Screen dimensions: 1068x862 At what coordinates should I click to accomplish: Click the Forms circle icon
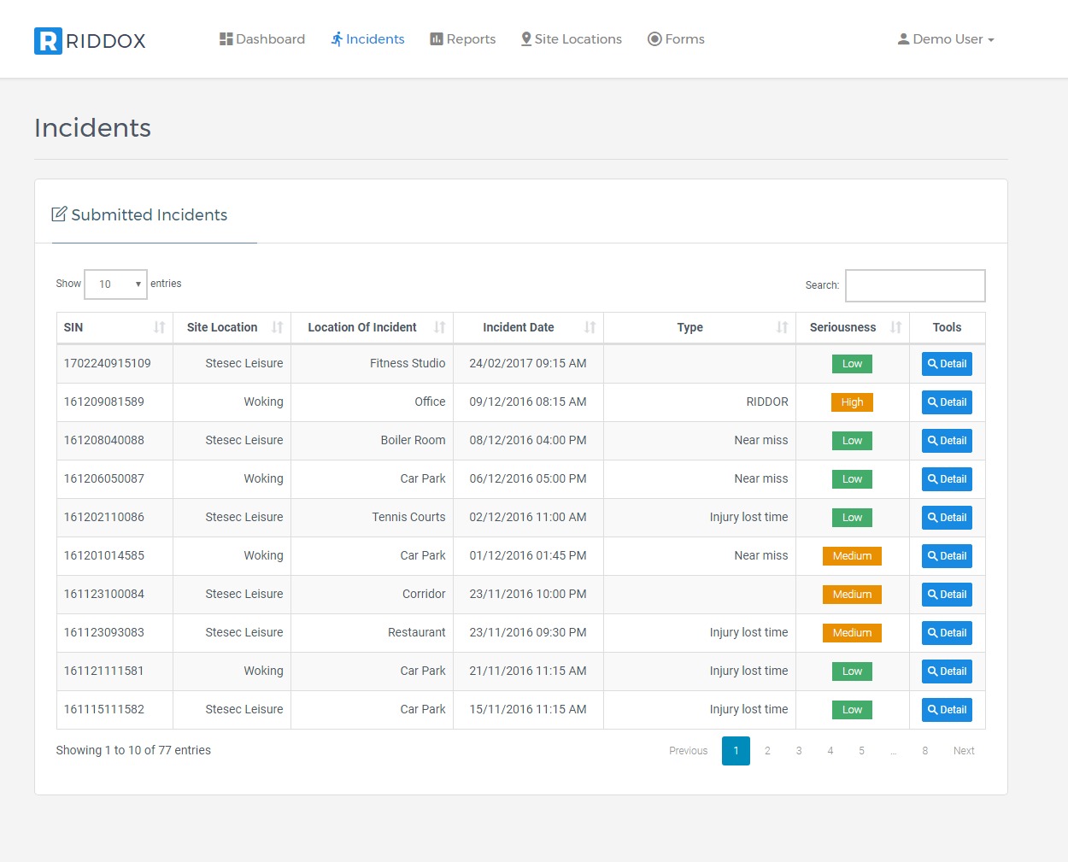[x=654, y=39]
